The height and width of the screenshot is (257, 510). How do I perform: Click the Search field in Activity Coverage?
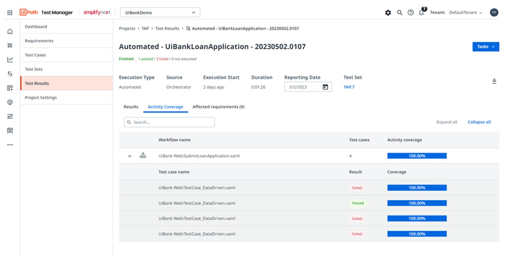click(x=169, y=122)
